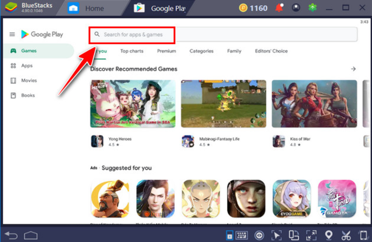Image resolution: width=372 pixels, height=242 pixels.
Task: Click the Discover Recommended Games heading
Action: pos(134,69)
